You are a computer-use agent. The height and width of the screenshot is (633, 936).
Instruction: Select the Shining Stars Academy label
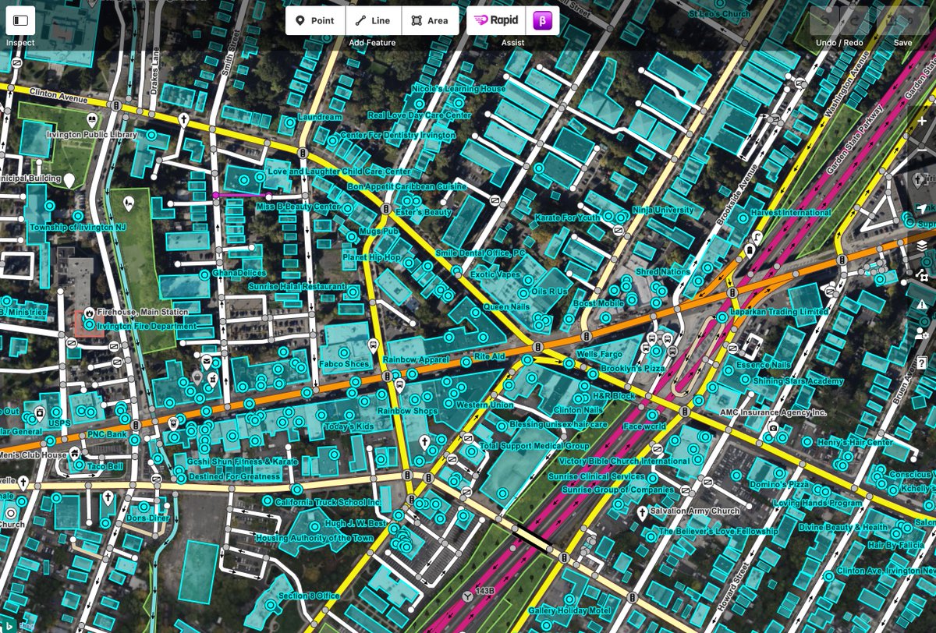pos(796,380)
